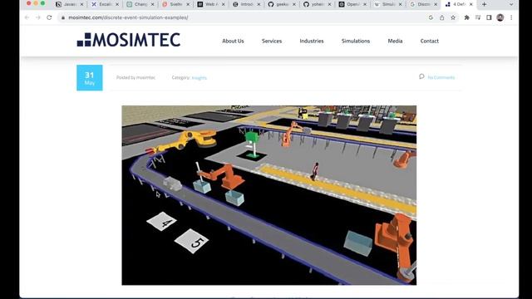Open the No Comments link
The image size is (532, 299).
coord(441,77)
